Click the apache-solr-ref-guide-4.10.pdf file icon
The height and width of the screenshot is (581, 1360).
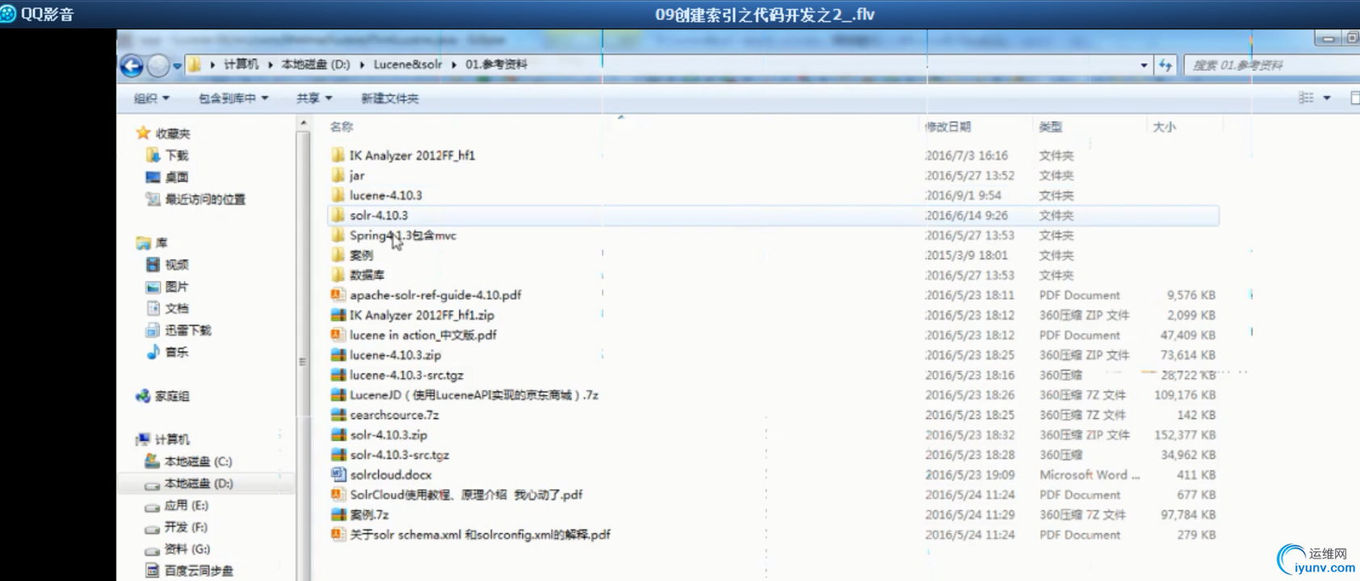(x=338, y=295)
